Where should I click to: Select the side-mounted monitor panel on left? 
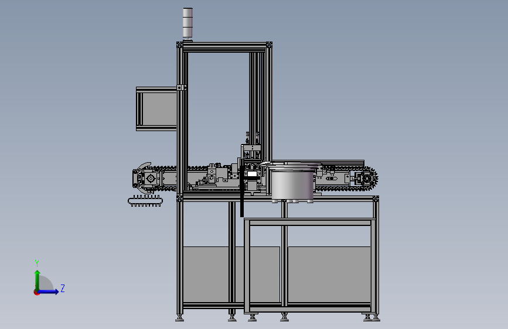click(156, 109)
